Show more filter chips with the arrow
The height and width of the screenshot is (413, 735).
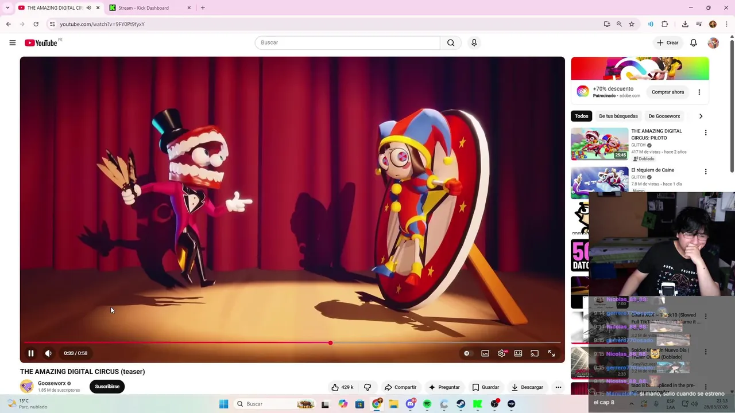[701, 116]
